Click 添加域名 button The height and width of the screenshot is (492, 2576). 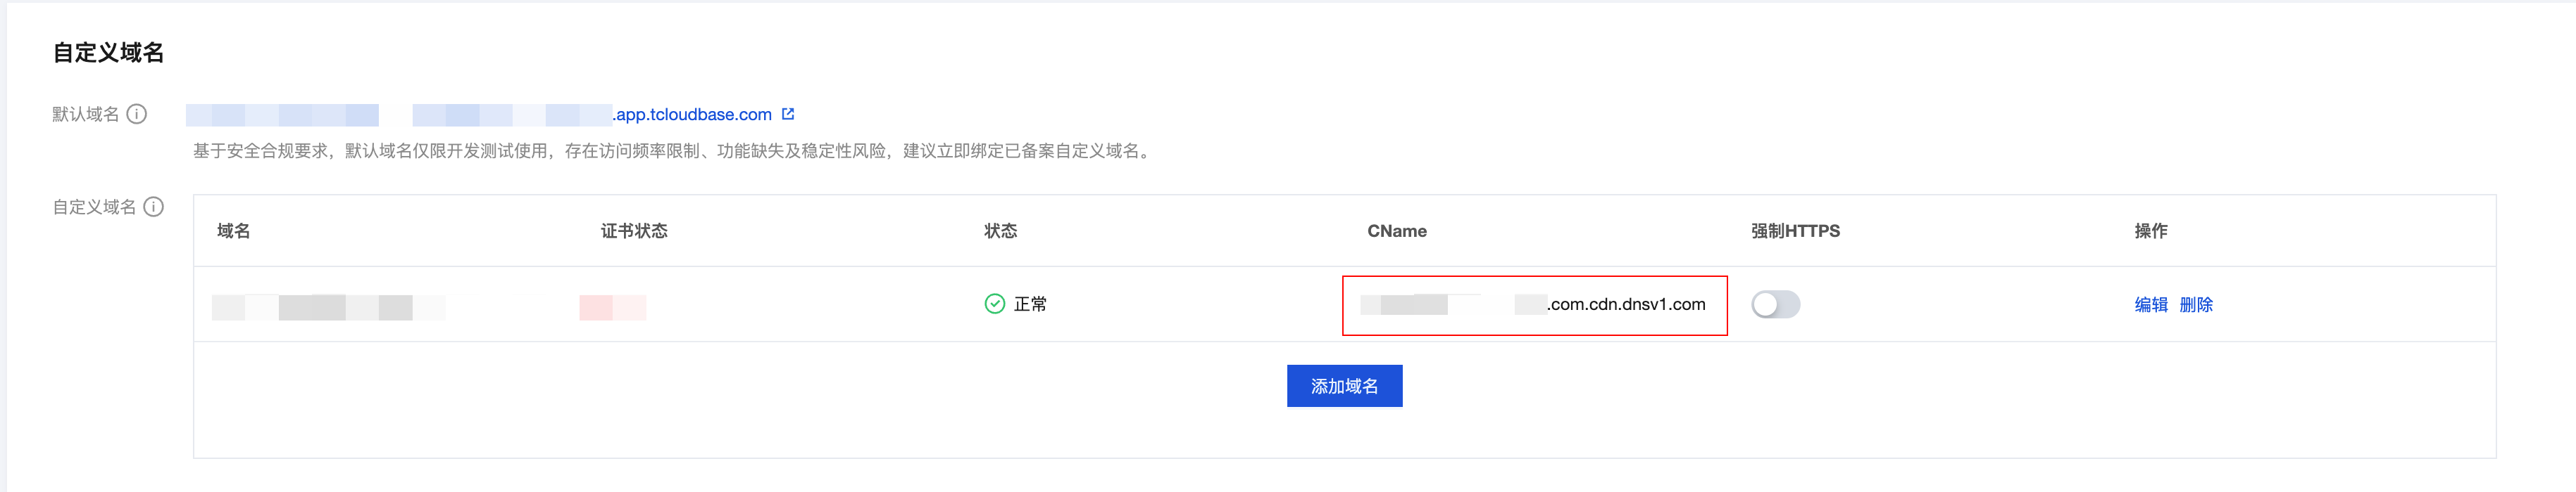[1344, 386]
